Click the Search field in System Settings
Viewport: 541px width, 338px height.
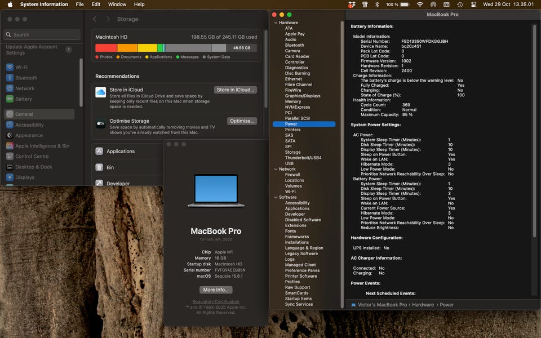42,34
